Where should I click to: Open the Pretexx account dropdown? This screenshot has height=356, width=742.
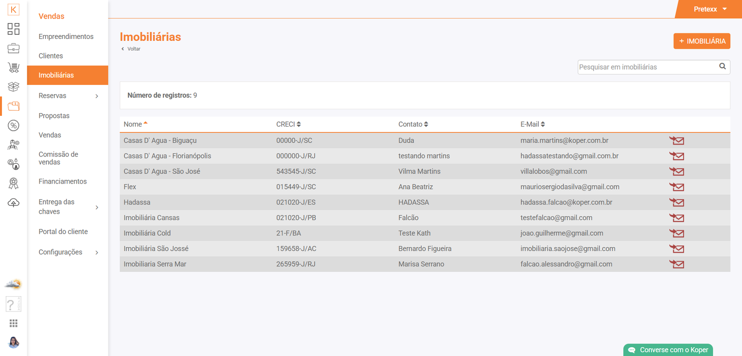click(710, 9)
